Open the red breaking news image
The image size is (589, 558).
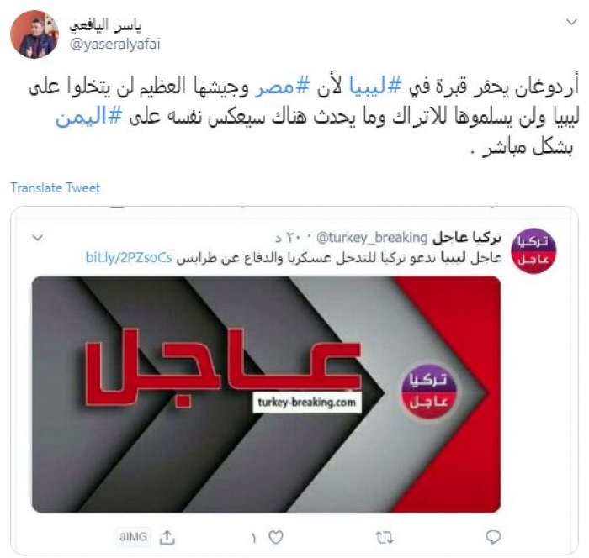click(x=266, y=394)
